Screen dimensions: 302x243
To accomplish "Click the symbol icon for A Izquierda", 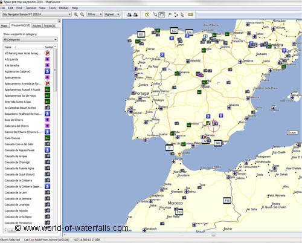I will coord(47,59).
